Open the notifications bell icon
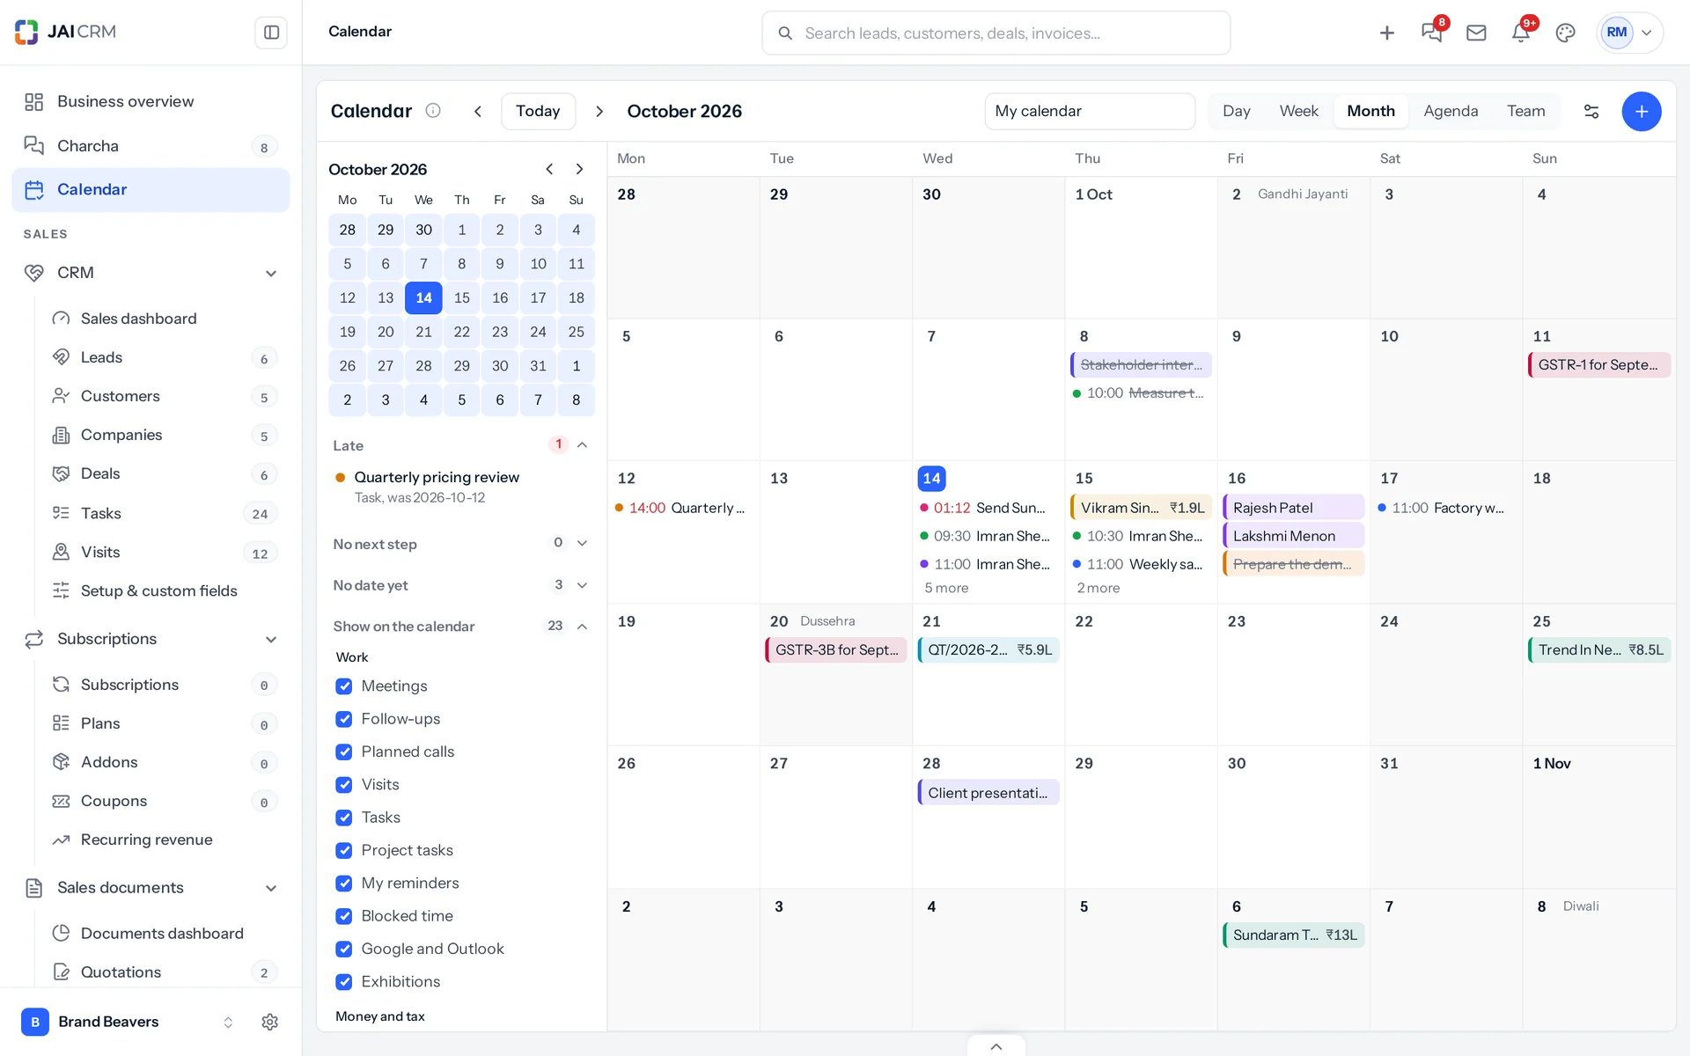The height and width of the screenshot is (1056, 1690). (1521, 33)
